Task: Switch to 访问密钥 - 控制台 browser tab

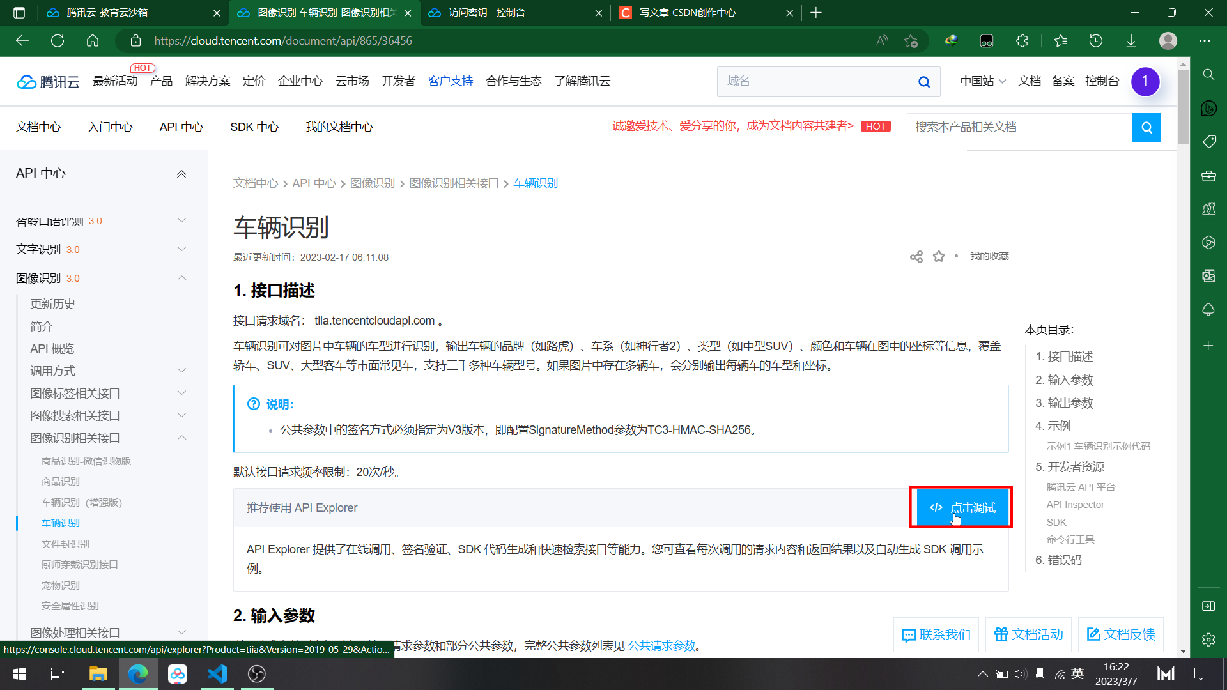Action: [x=515, y=13]
